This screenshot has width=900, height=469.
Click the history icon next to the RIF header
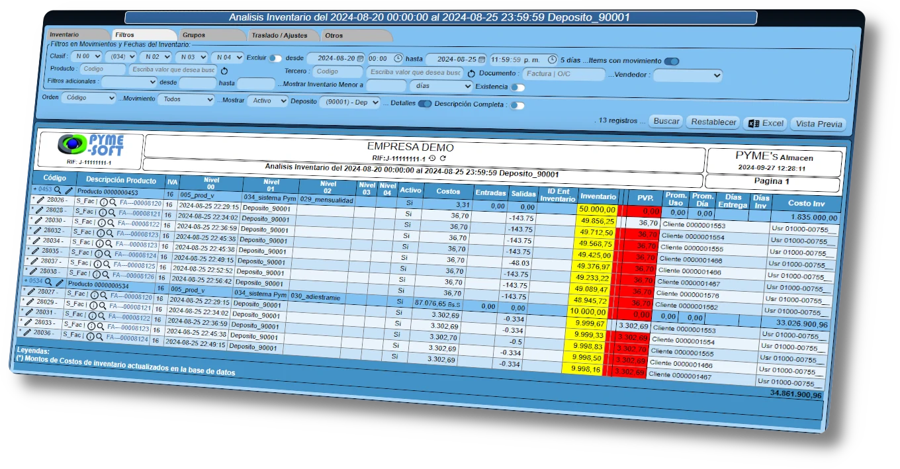[432, 158]
